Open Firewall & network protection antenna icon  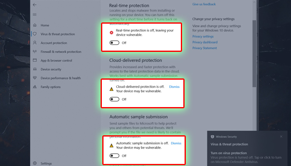click(x=35, y=51)
